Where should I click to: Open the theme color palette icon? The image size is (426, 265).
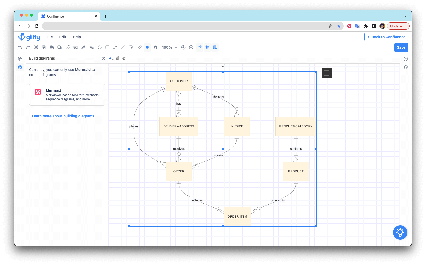[406, 59]
